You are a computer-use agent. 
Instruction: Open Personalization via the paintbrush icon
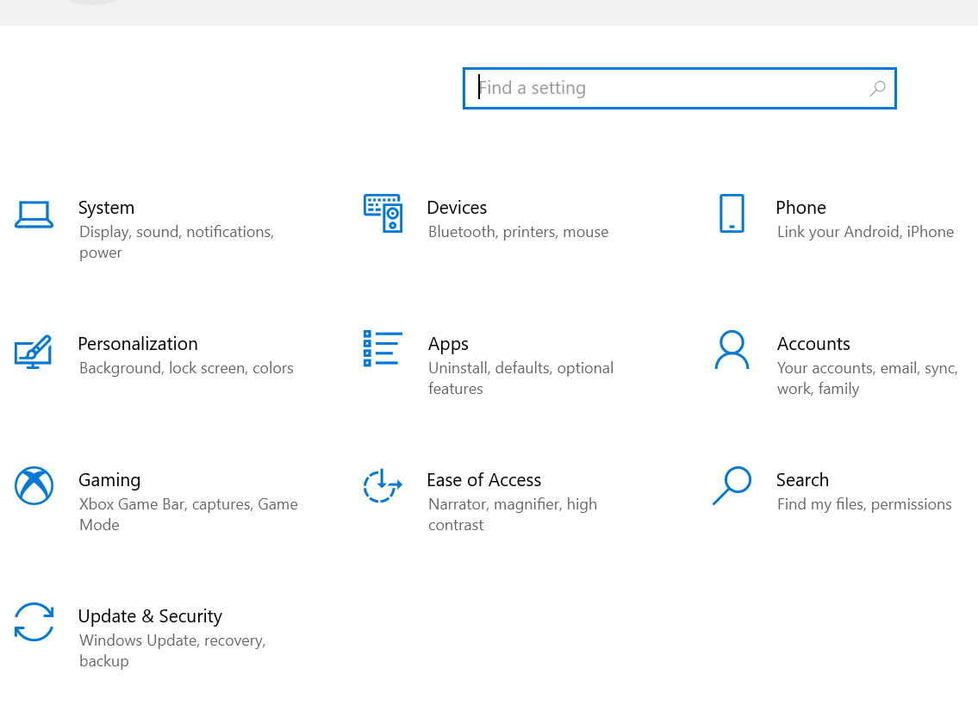[x=34, y=352]
